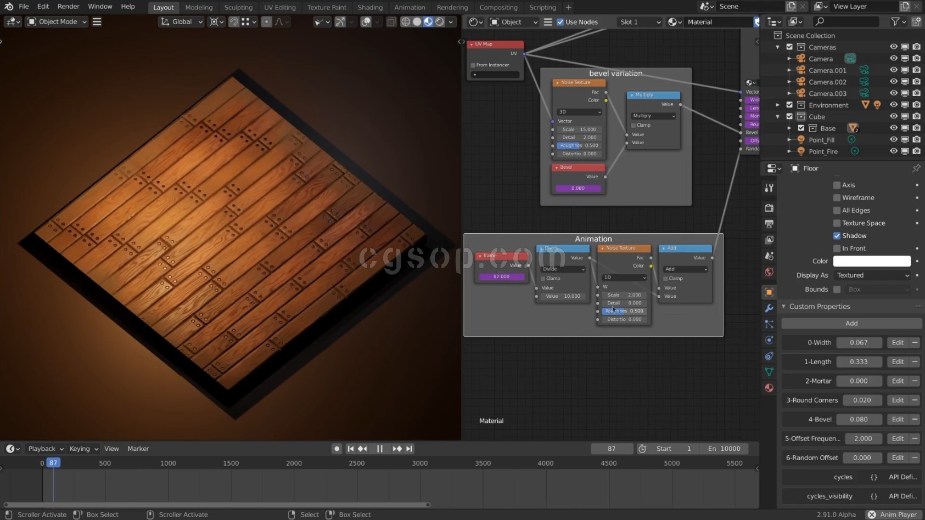Open the Object Data properties tab
Viewport: 925px width, 520px height.
coord(769,372)
